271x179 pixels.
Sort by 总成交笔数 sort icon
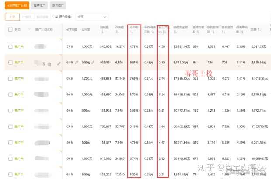[x=198, y=32]
